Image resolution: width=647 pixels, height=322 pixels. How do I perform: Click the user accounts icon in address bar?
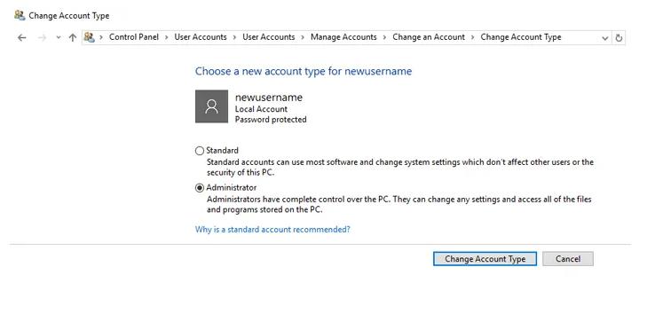[89, 37]
